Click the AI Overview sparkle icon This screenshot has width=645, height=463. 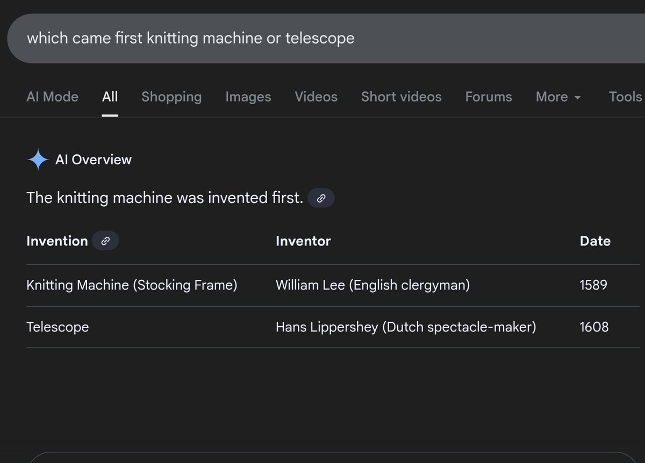pyautogui.click(x=38, y=160)
